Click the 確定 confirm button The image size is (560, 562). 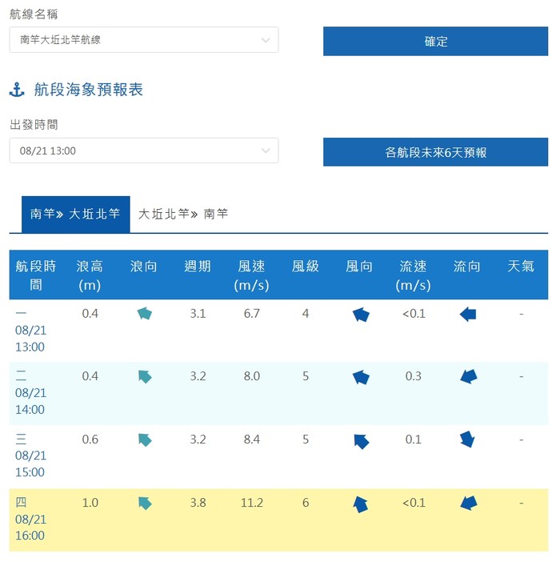click(x=435, y=41)
